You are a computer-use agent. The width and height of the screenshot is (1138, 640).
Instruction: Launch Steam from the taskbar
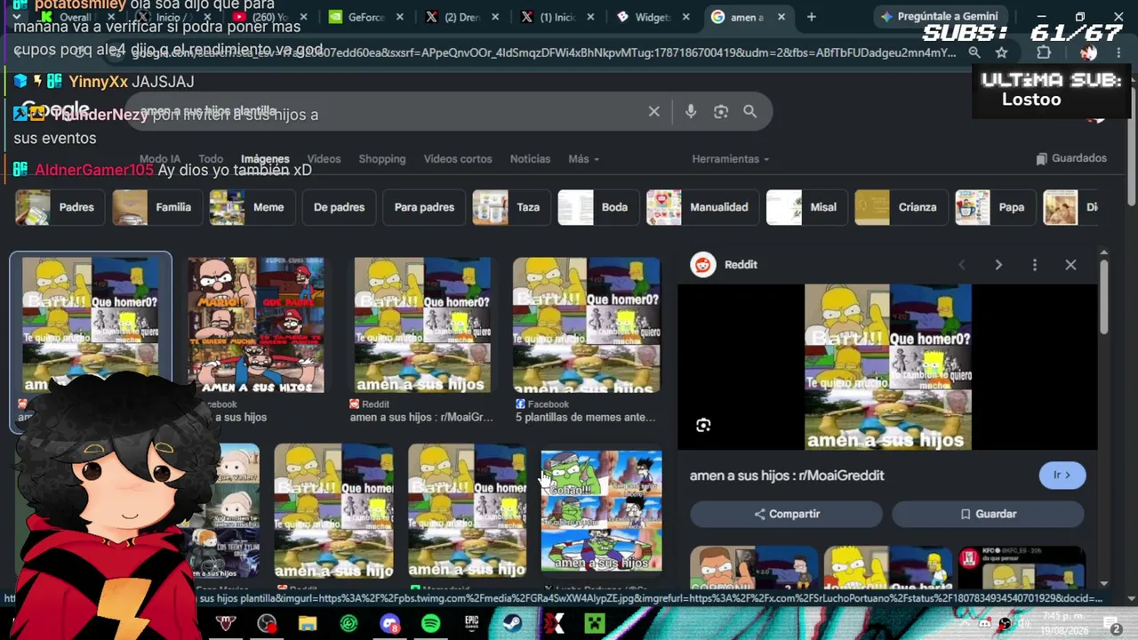512,624
